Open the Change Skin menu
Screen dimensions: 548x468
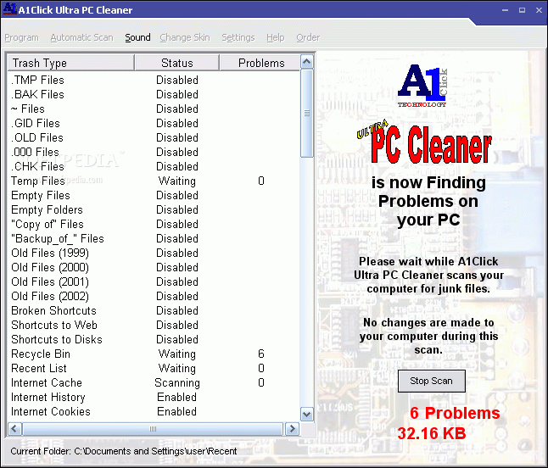pos(185,37)
